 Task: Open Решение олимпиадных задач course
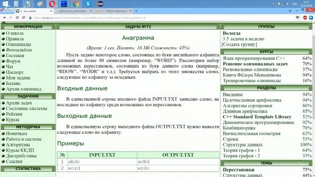(x=255, y=64)
